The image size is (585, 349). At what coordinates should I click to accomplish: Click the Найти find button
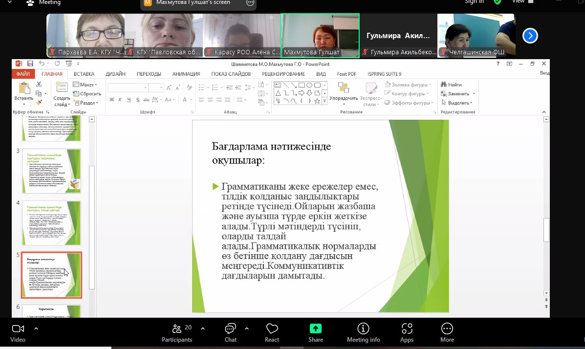tap(451, 85)
